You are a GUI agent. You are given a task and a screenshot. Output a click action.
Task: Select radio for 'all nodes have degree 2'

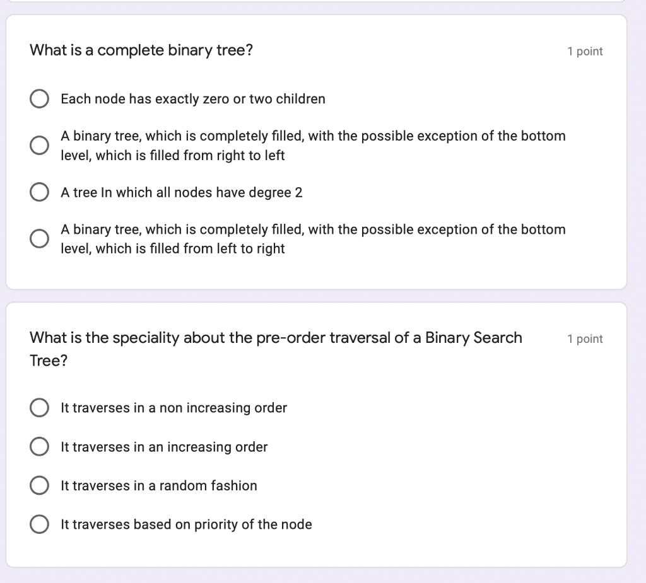tap(40, 192)
